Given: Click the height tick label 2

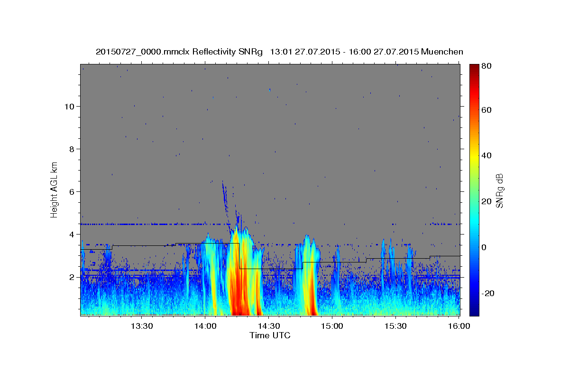Looking at the screenshot, I should coord(72,277).
